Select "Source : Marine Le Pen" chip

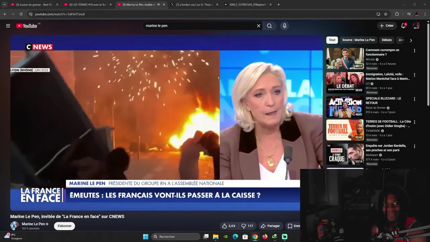click(x=358, y=40)
